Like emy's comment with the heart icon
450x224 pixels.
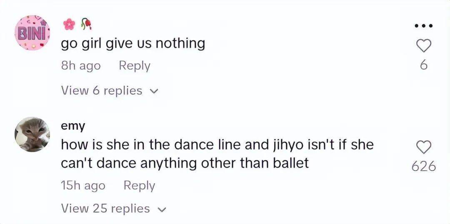coord(423,147)
